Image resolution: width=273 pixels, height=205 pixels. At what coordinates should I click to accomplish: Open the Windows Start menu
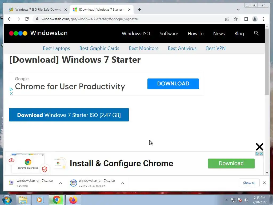click(x=7, y=200)
